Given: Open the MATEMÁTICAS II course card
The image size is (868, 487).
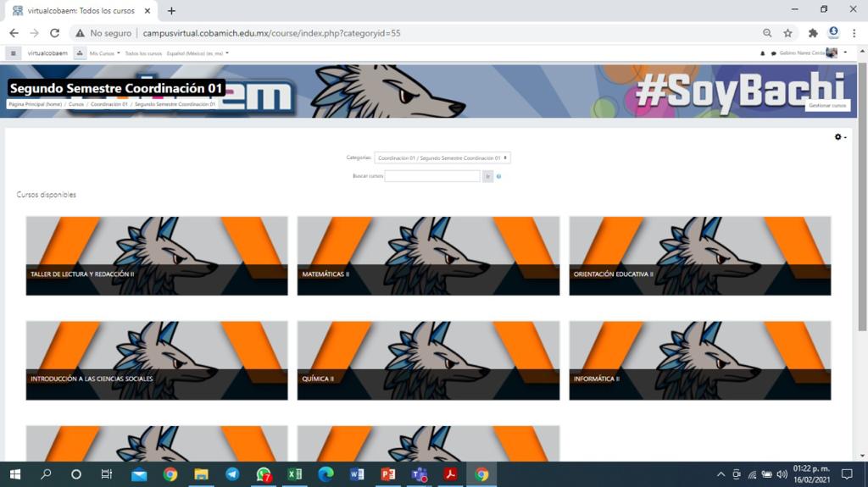Looking at the screenshot, I should pos(428,256).
